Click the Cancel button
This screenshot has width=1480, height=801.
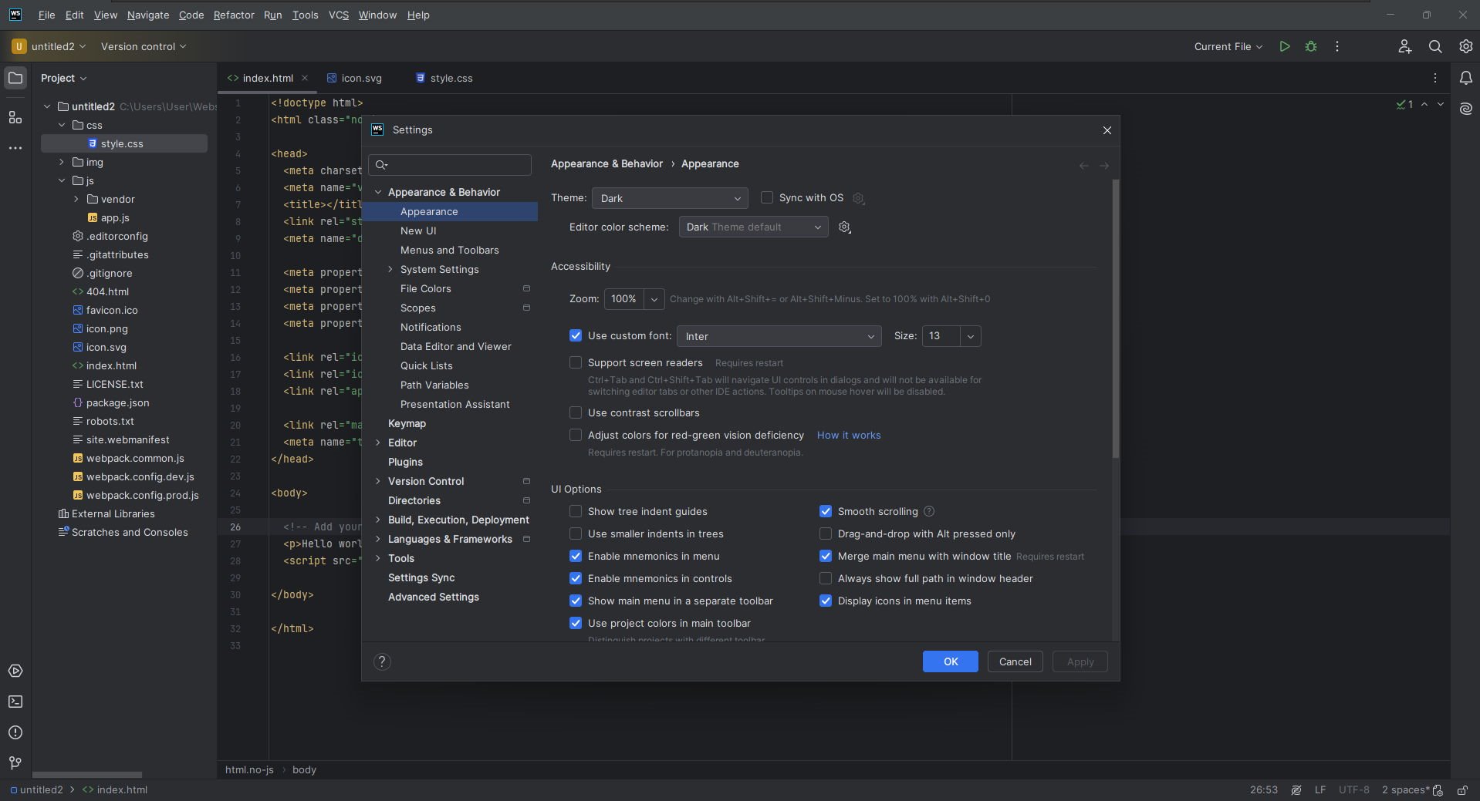tap(1015, 661)
